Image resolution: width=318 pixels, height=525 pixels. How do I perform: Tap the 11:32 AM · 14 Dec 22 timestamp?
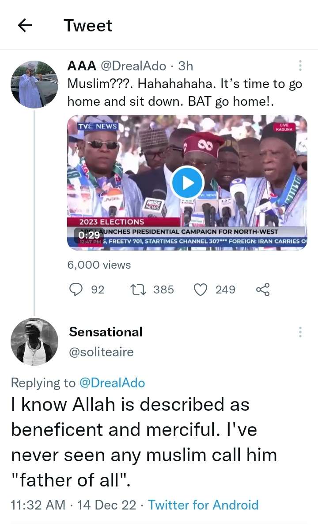73,505
